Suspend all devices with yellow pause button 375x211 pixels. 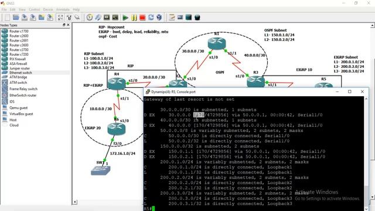tap(134, 18)
